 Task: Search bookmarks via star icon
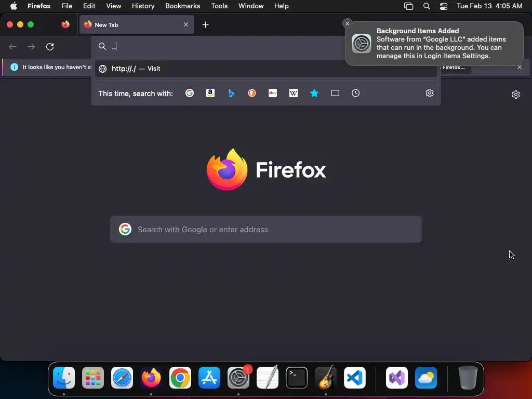pos(314,93)
